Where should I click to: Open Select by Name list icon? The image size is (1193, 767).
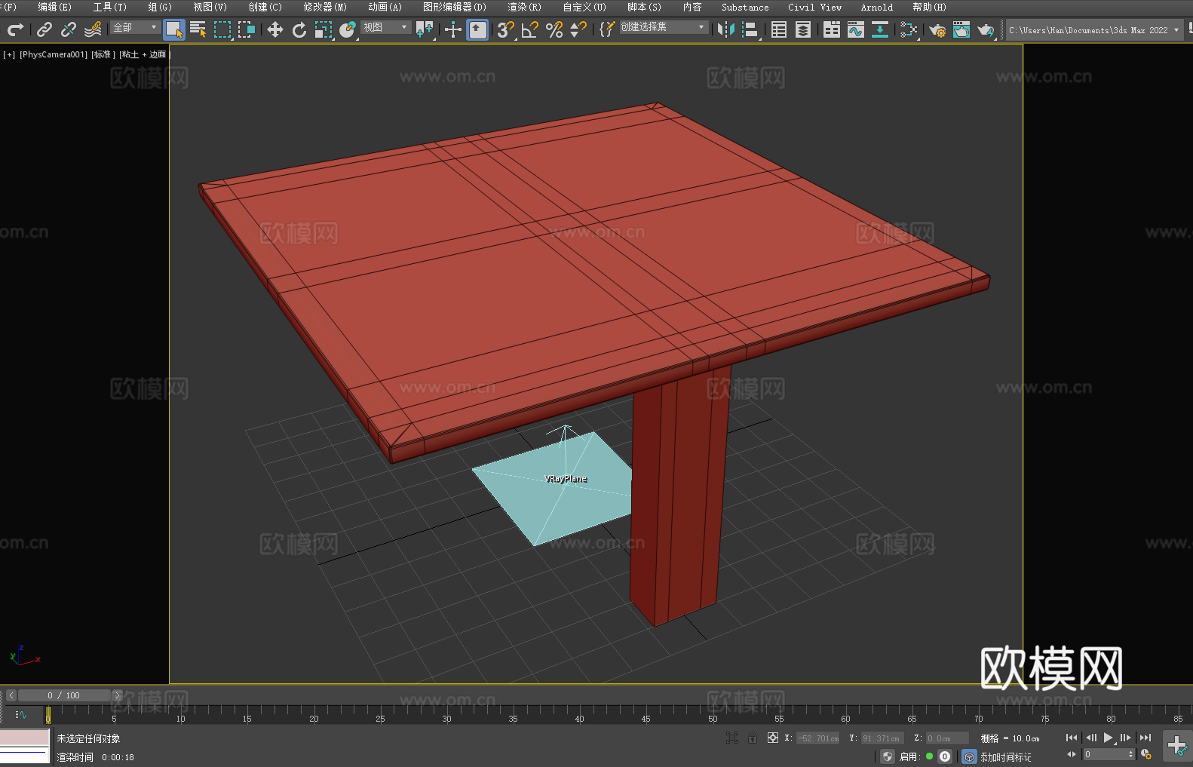198,29
